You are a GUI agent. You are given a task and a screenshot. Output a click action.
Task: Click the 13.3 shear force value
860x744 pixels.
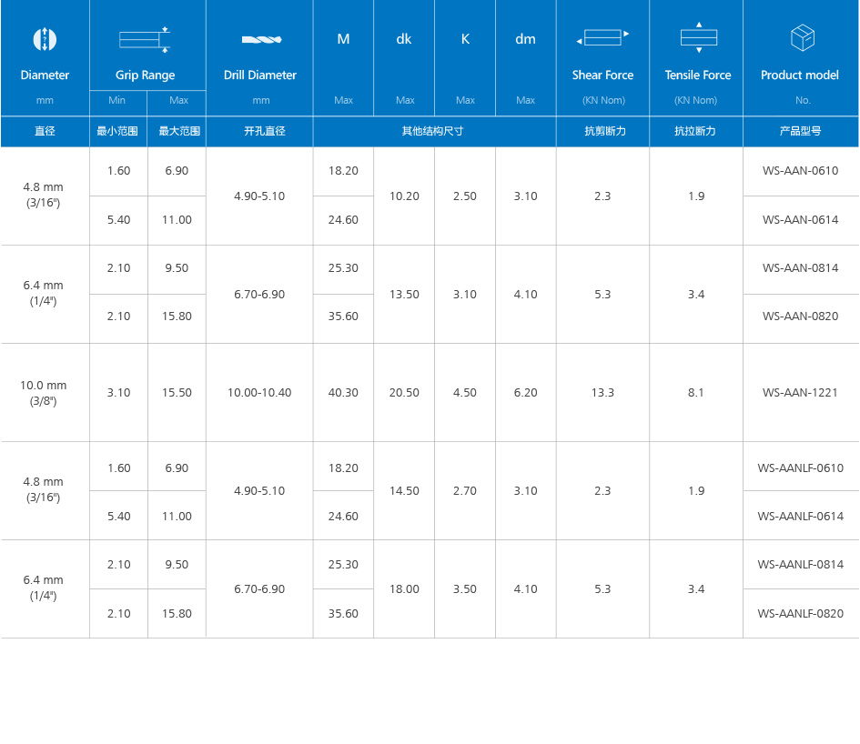tap(602, 393)
